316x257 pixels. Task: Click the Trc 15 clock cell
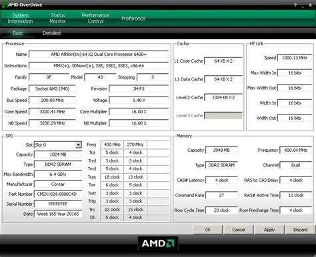[135, 210]
